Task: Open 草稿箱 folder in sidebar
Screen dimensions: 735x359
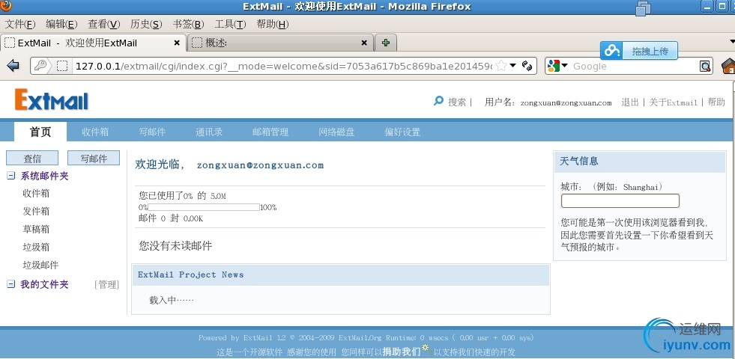Action: pos(36,229)
